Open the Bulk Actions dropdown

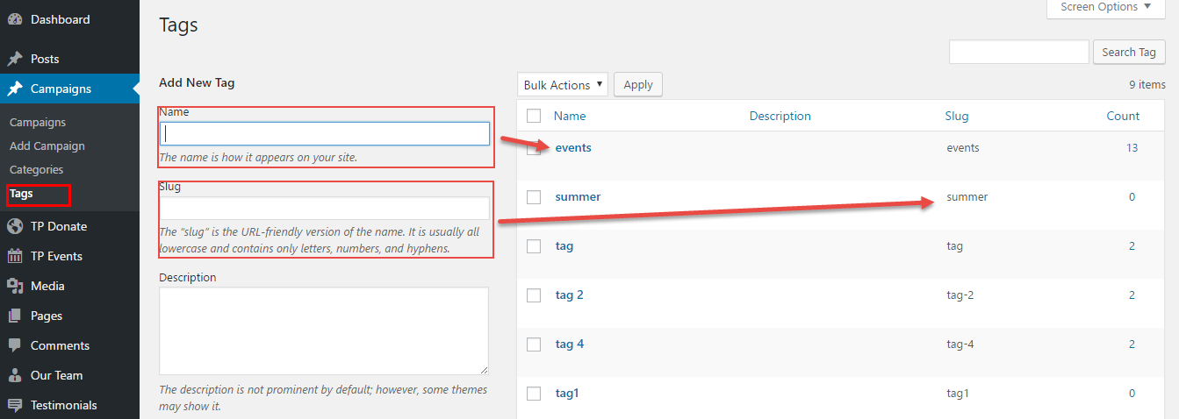562,85
